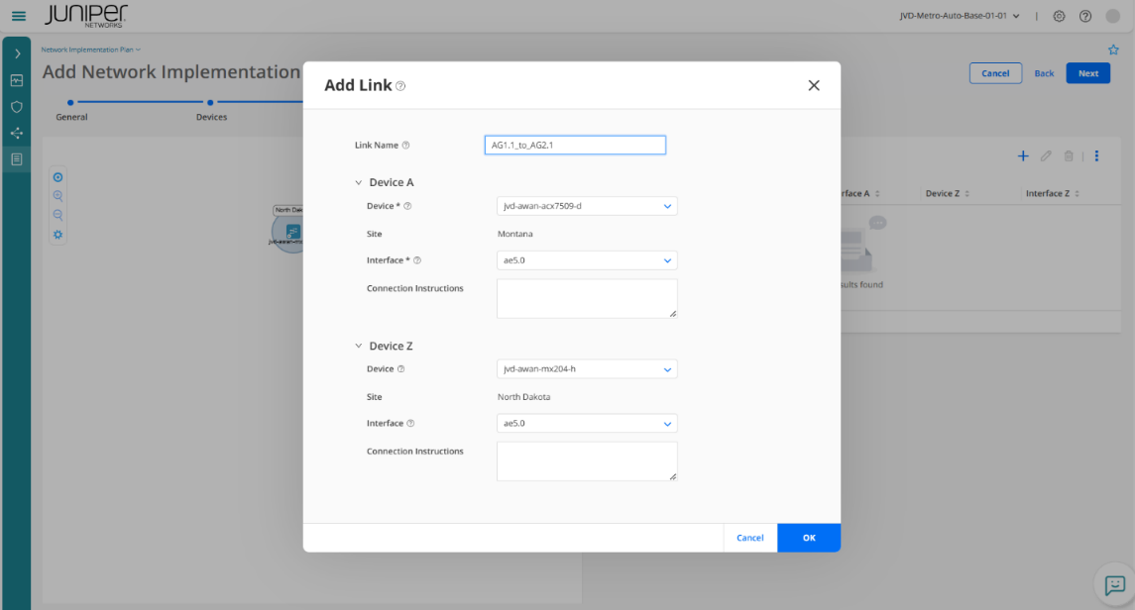Open Network Implementation Plan breadcrumb dropdown
Image resolution: width=1135 pixels, height=610 pixels.
(x=90, y=50)
